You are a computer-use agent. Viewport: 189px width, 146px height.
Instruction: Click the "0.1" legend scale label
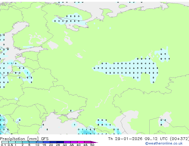tap(3, 145)
